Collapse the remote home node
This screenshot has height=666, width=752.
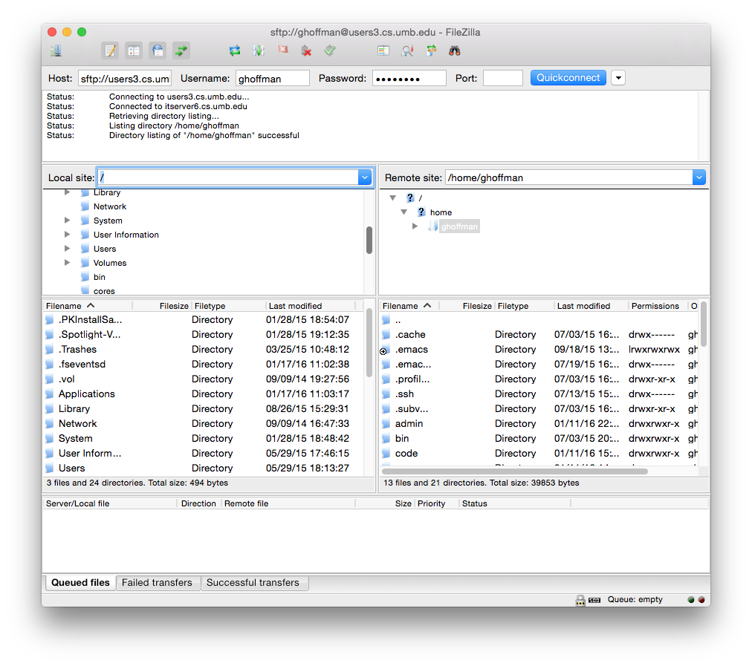click(x=403, y=212)
